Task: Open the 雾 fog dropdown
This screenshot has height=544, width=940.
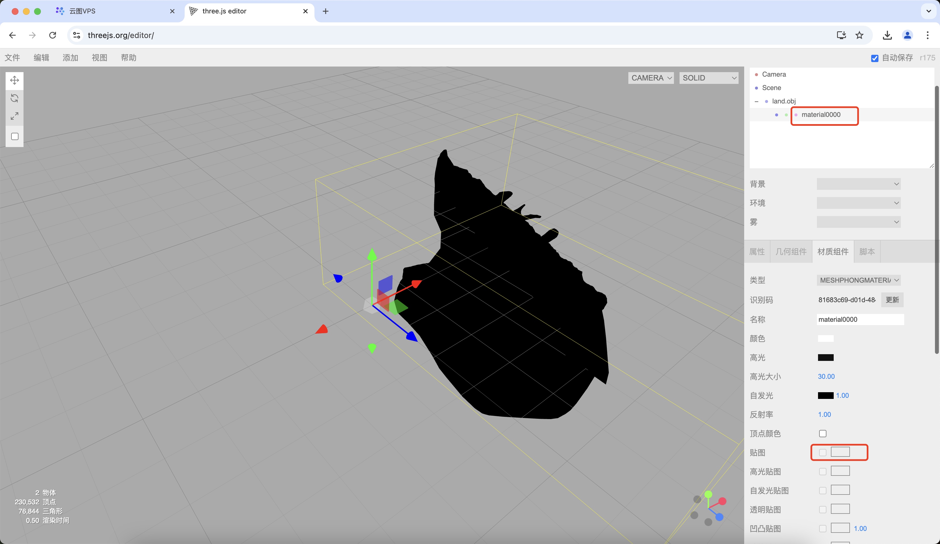Action: click(x=859, y=222)
